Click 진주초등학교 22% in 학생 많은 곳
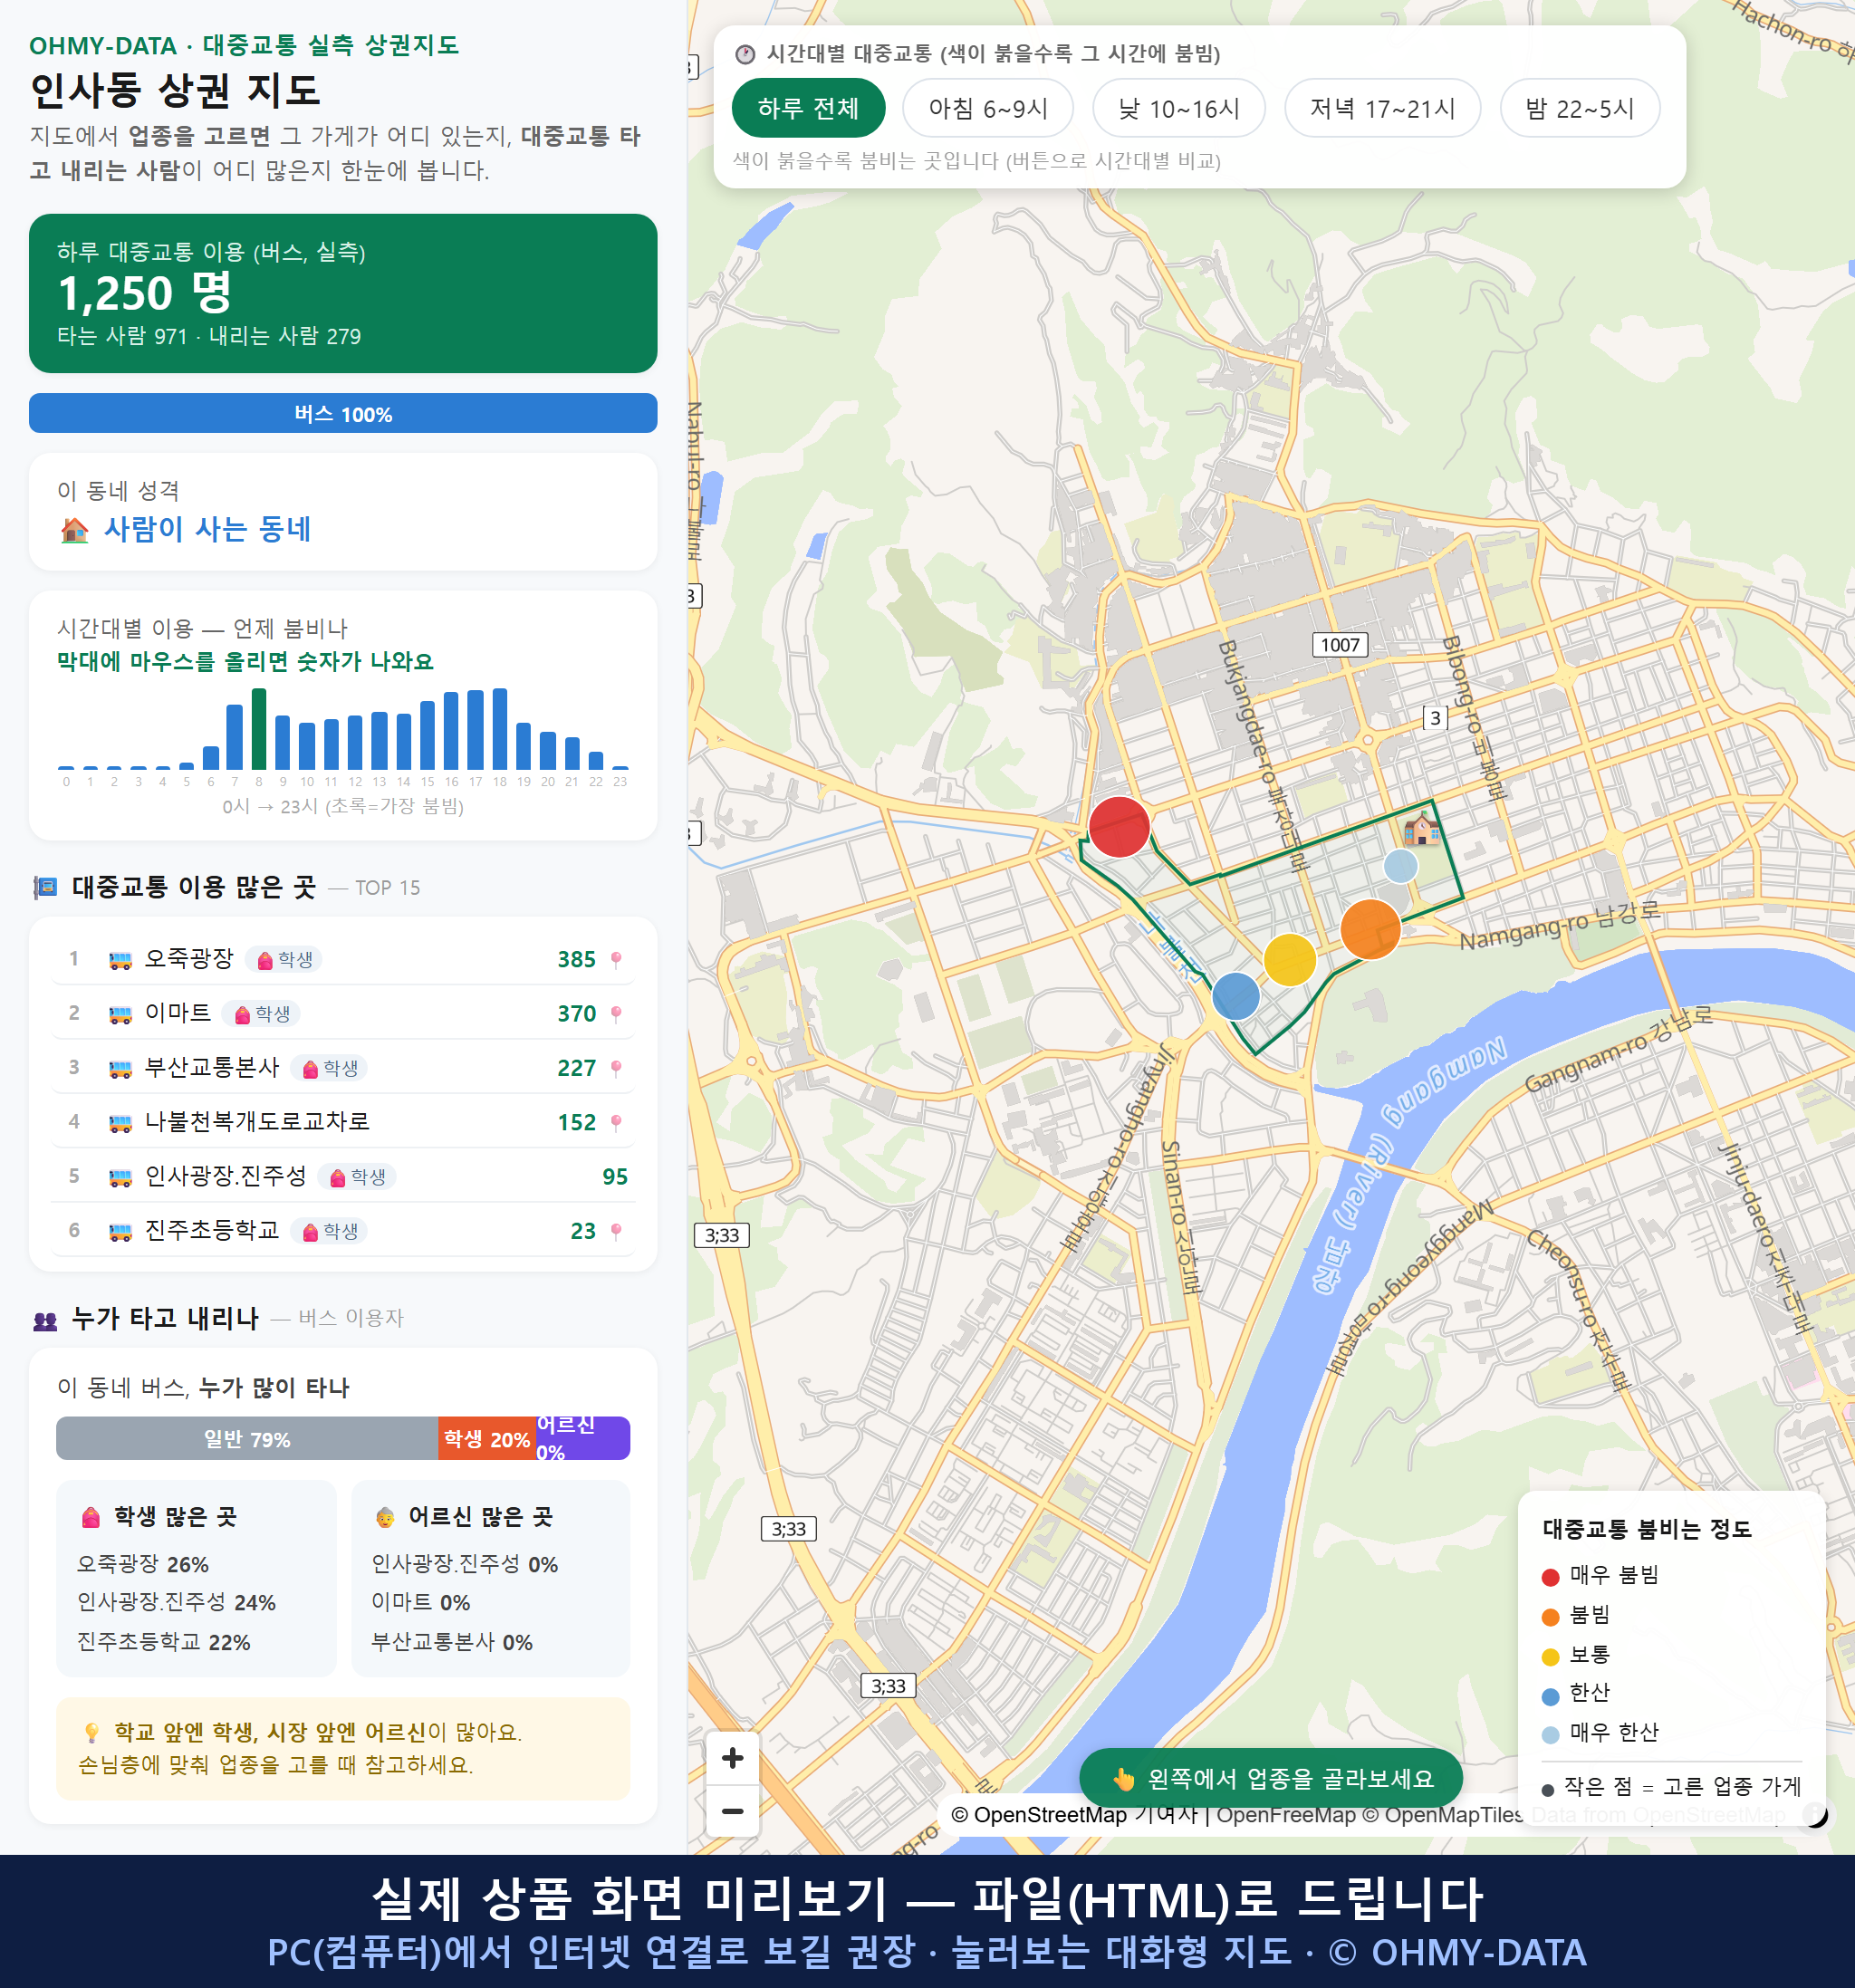 coord(164,1642)
